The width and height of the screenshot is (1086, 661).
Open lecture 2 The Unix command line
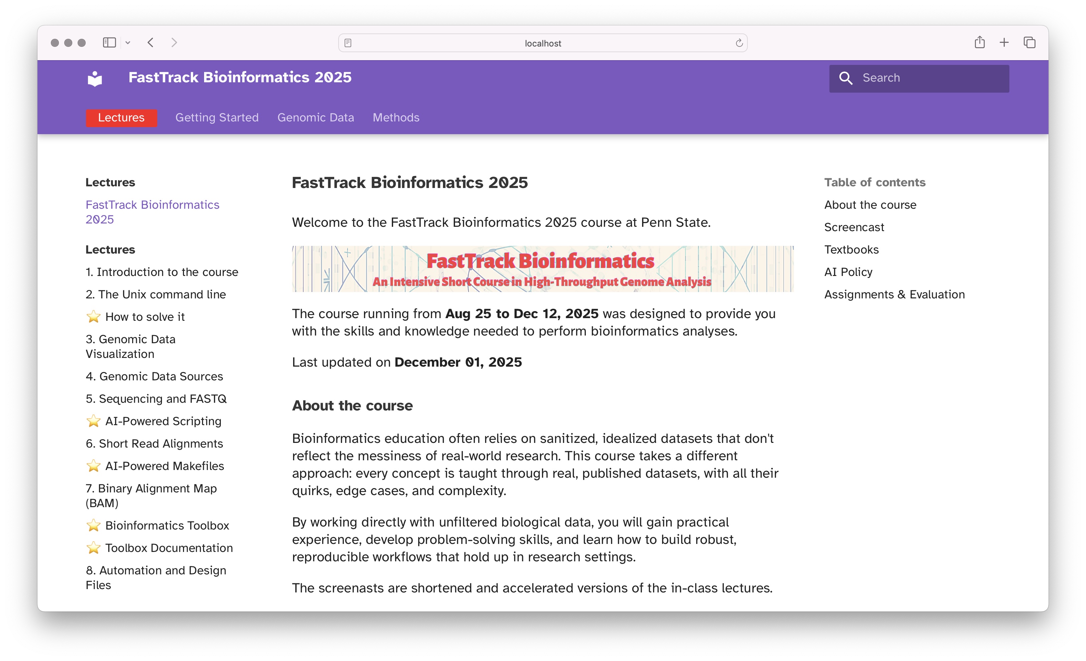[156, 294]
